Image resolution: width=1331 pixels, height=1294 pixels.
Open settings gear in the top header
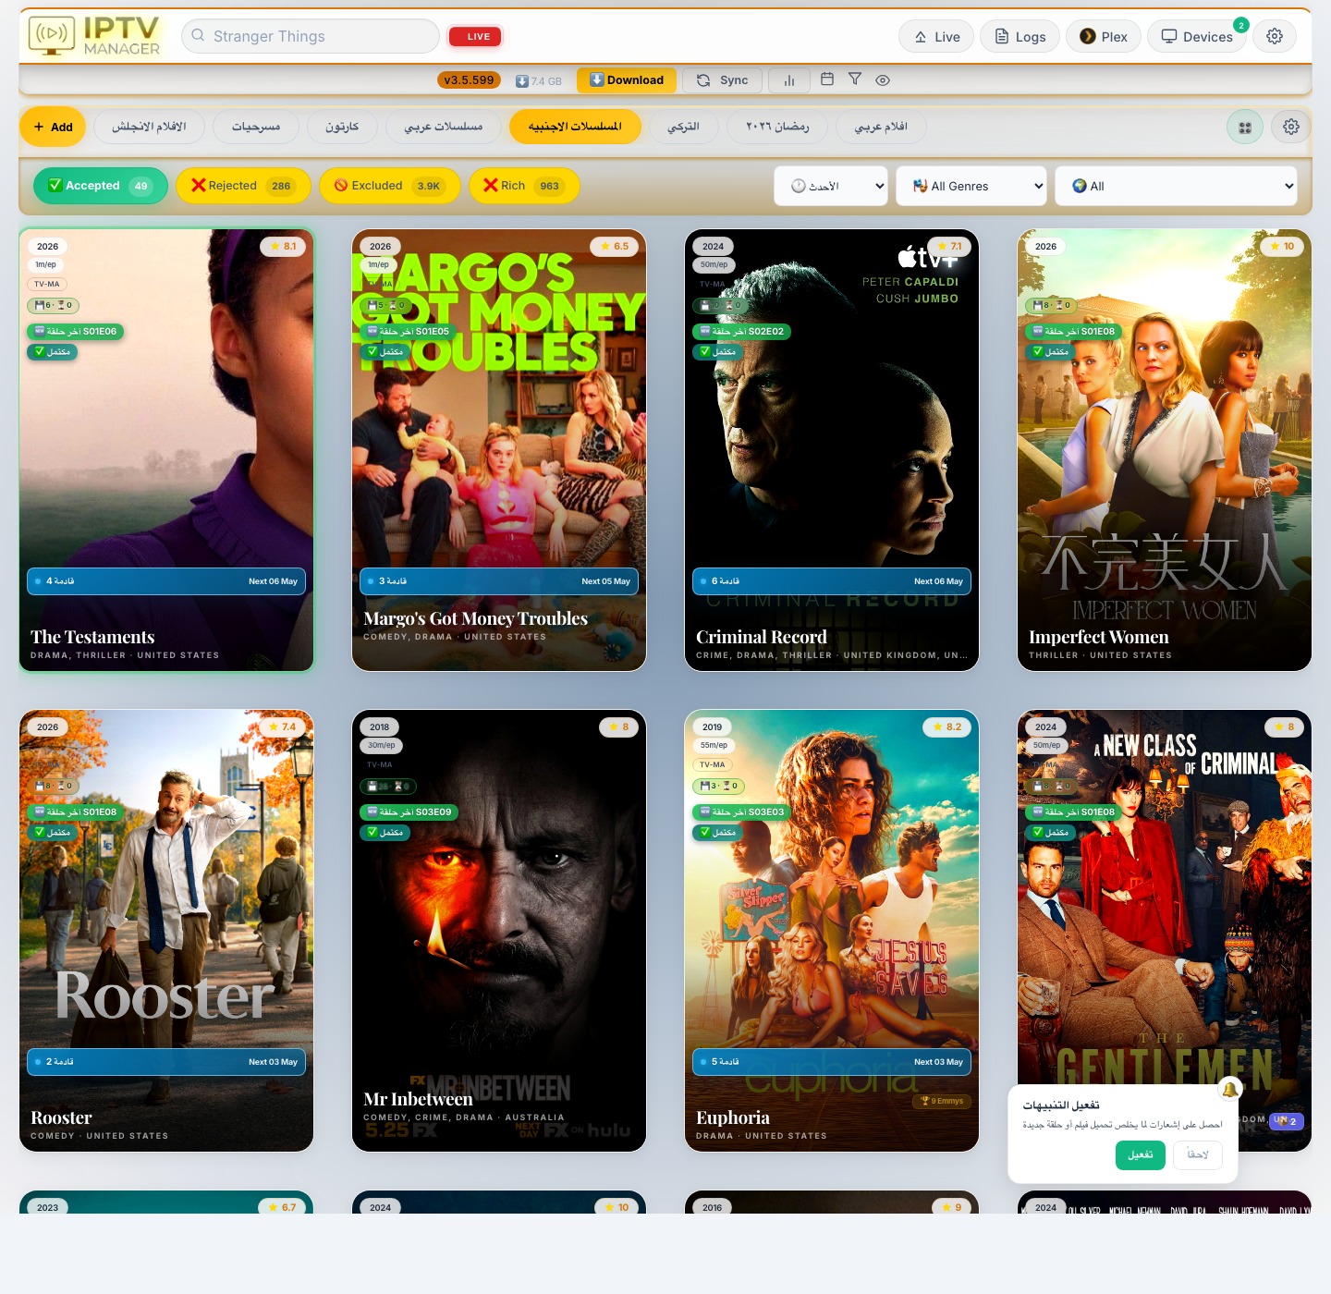tap(1275, 36)
